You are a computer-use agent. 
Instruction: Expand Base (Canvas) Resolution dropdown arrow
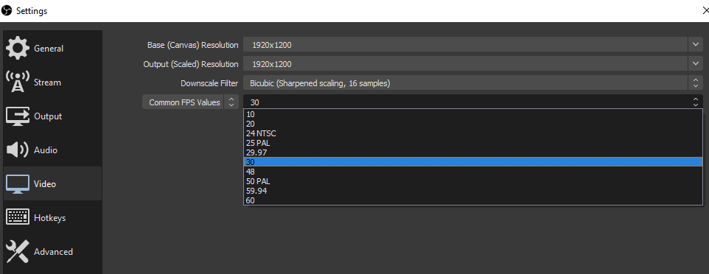pyautogui.click(x=696, y=45)
